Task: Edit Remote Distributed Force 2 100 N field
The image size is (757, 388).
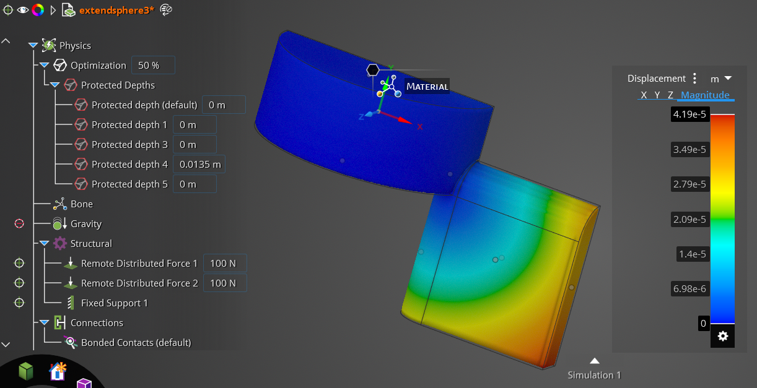Action: (x=225, y=283)
